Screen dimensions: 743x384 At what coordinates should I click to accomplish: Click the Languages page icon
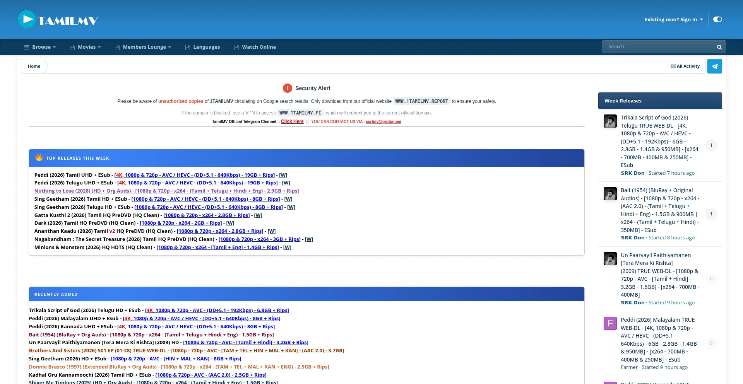pos(188,47)
